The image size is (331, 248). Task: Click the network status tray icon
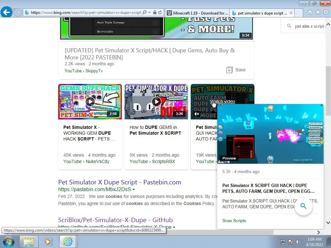pyautogui.click(x=283, y=242)
